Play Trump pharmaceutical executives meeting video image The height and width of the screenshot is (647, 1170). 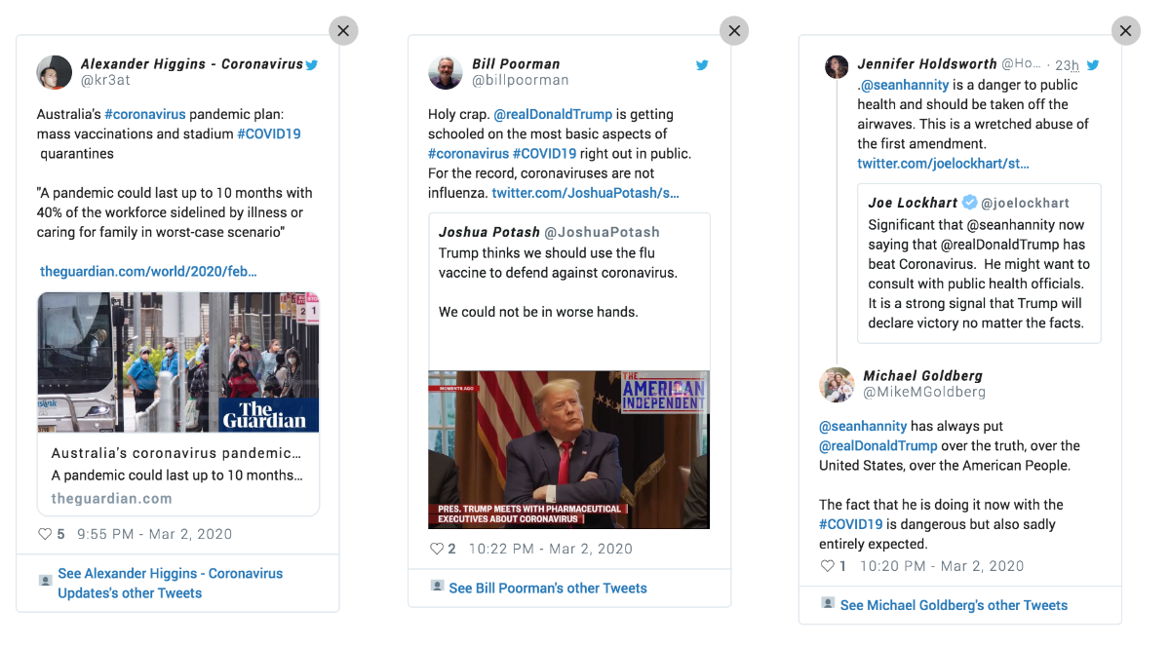pos(569,449)
